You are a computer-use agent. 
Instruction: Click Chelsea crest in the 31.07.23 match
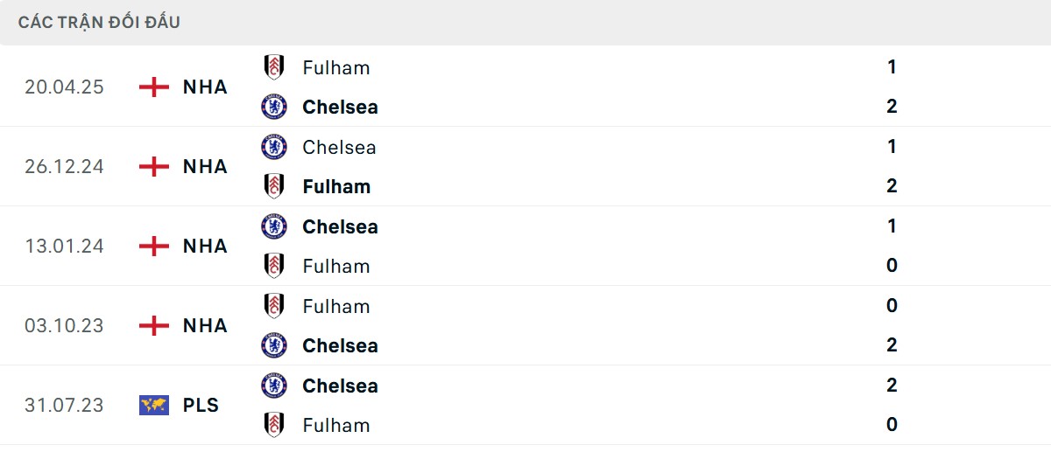273,386
